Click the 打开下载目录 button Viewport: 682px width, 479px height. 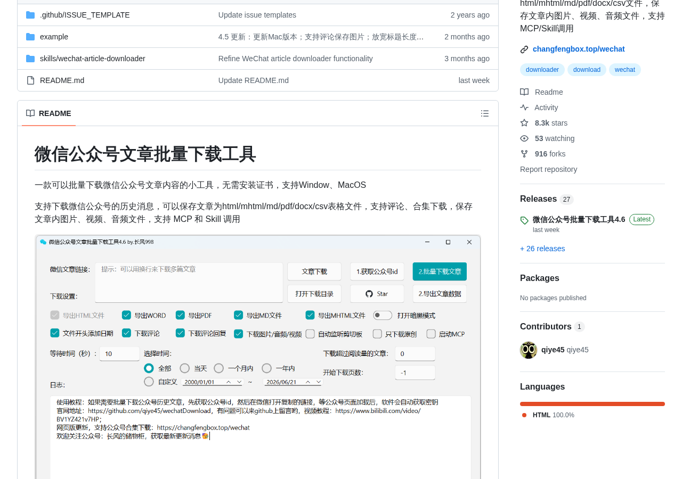(314, 294)
